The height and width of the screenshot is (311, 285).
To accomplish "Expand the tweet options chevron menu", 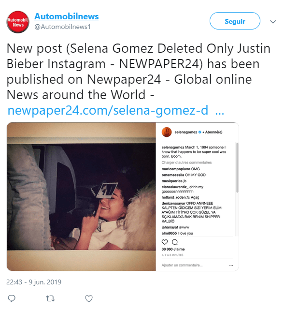I will coord(273,22).
